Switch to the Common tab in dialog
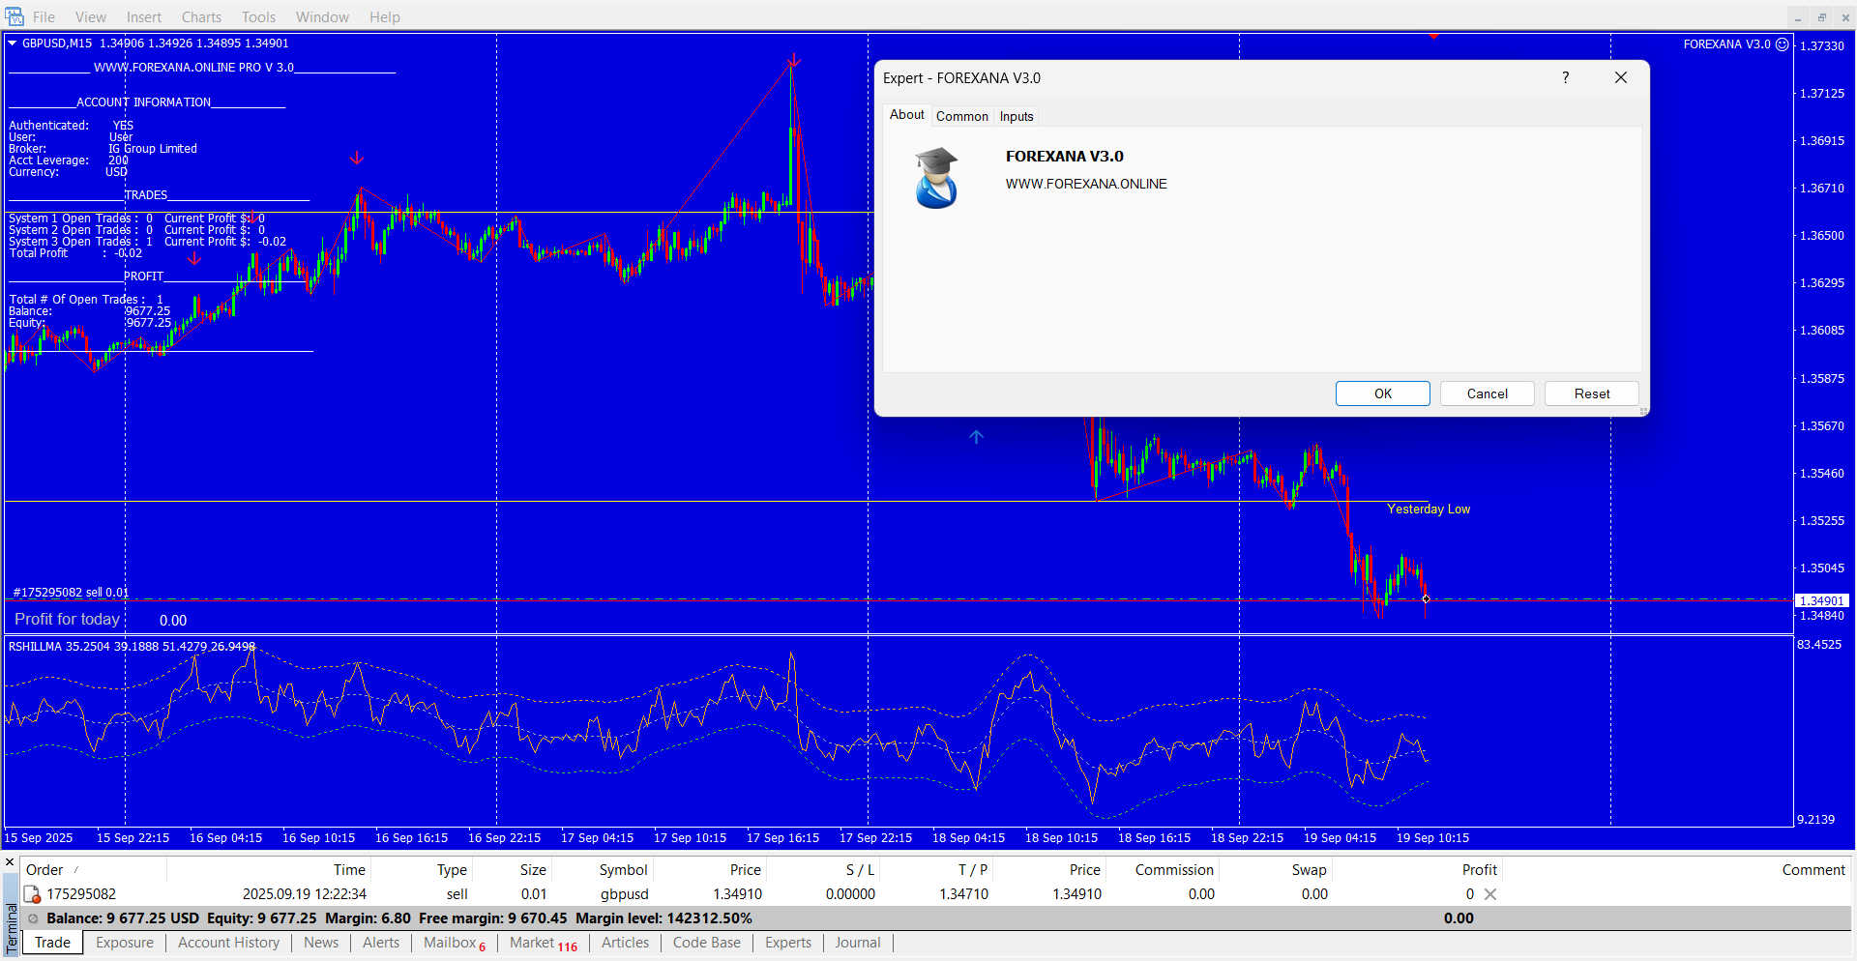Screen dimensions: 1857x961 tap(961, 116)
